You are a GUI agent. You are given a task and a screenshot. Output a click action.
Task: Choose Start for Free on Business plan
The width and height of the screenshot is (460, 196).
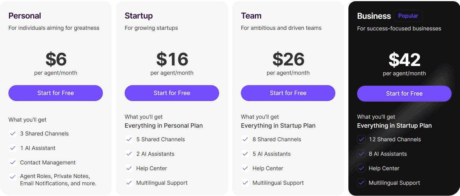coord(404,94)
